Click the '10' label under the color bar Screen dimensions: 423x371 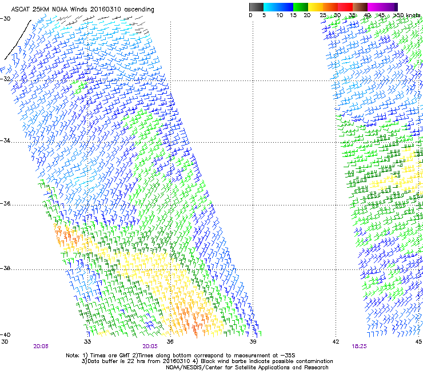pyautogui.click(x=280, y=15)
